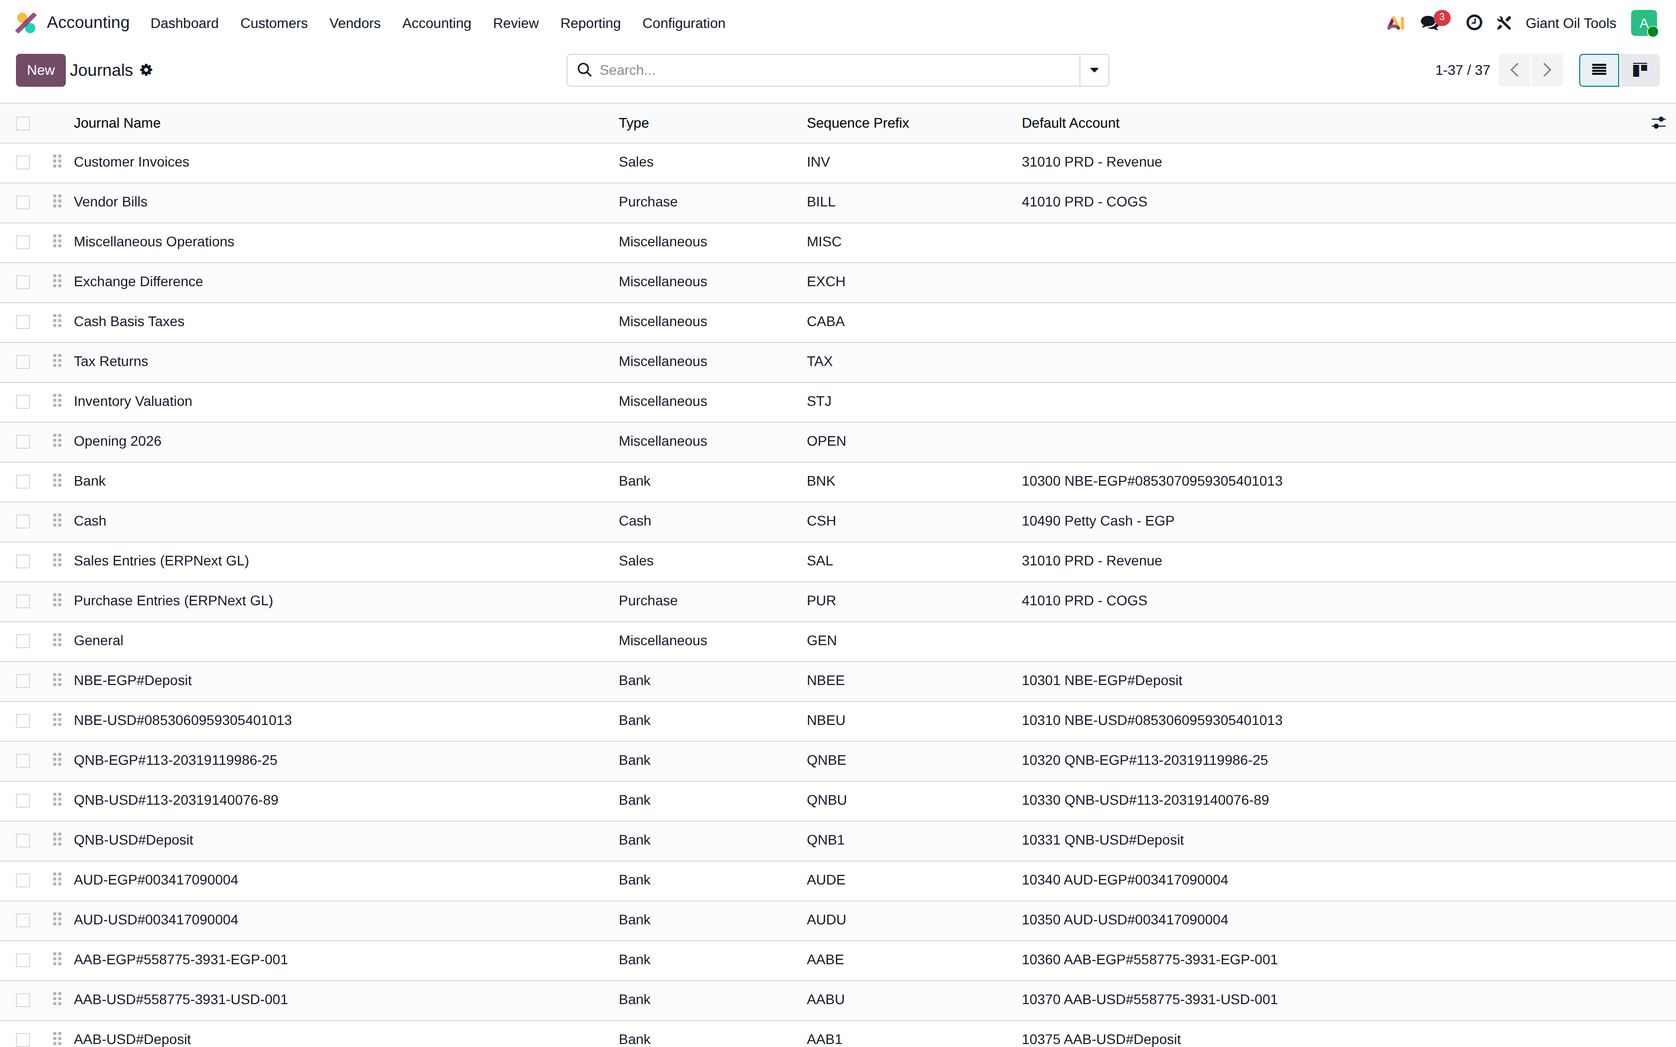Open the Vendors menu

tap(355, 23)
